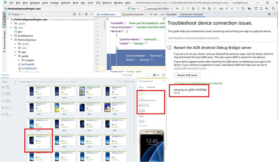278x162 pixels.
Task: Click the Git update project blue arrow
Action: [227, 8]
